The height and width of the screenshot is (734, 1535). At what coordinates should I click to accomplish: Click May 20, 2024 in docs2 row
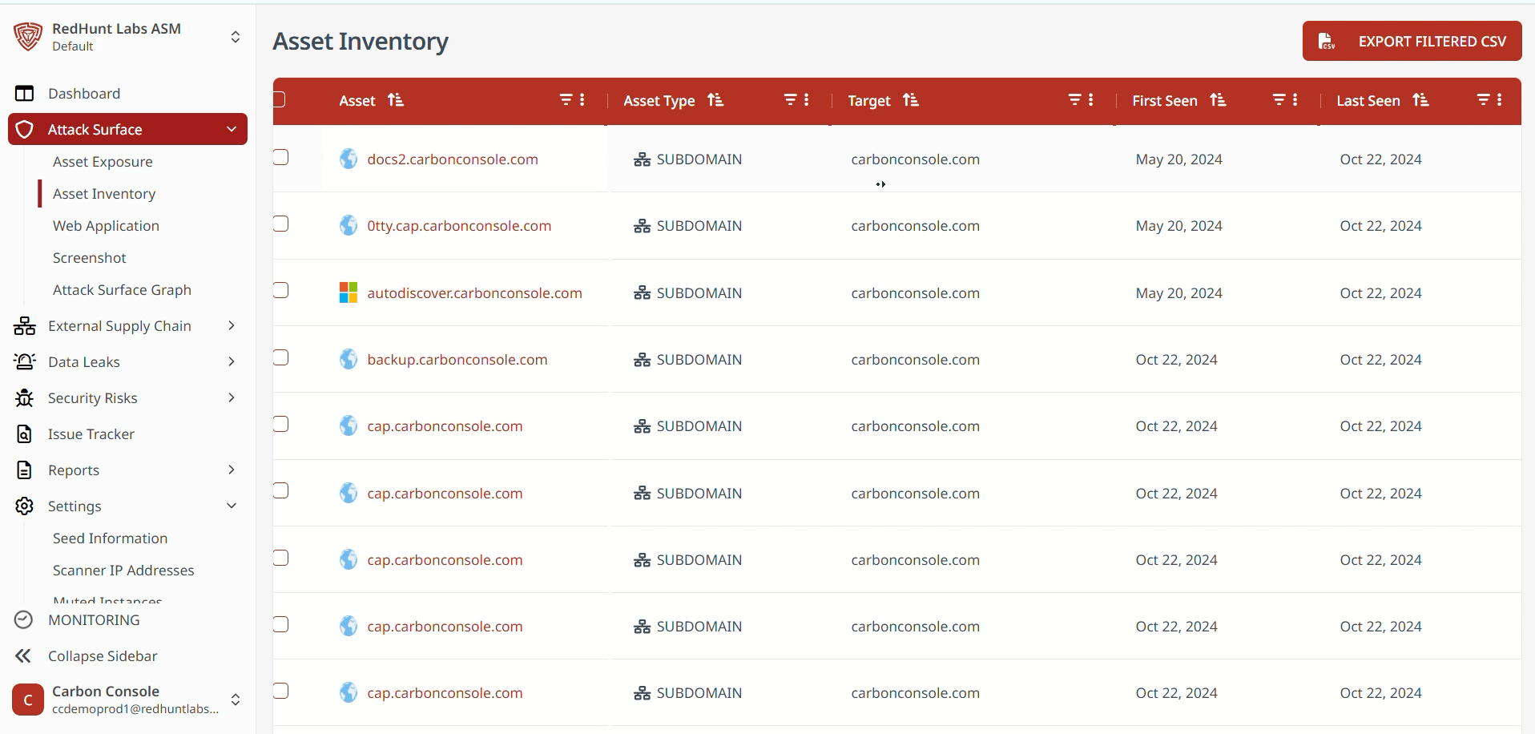pyautogui.click(x=1178, y=159)
